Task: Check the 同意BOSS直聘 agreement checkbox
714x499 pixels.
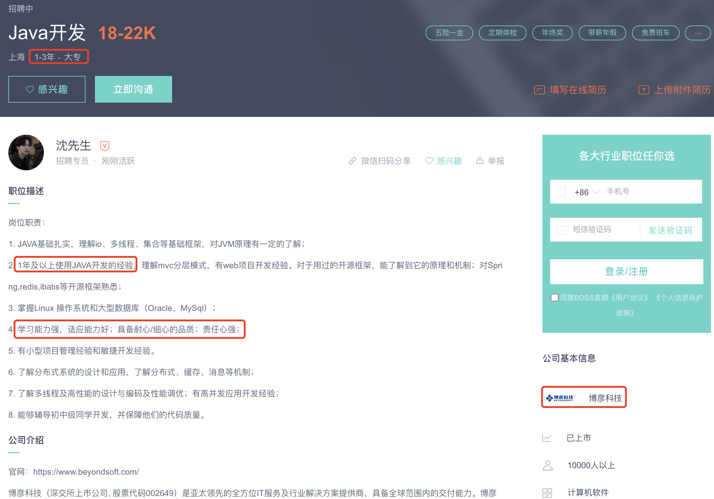Action: (x=554, y=298)
